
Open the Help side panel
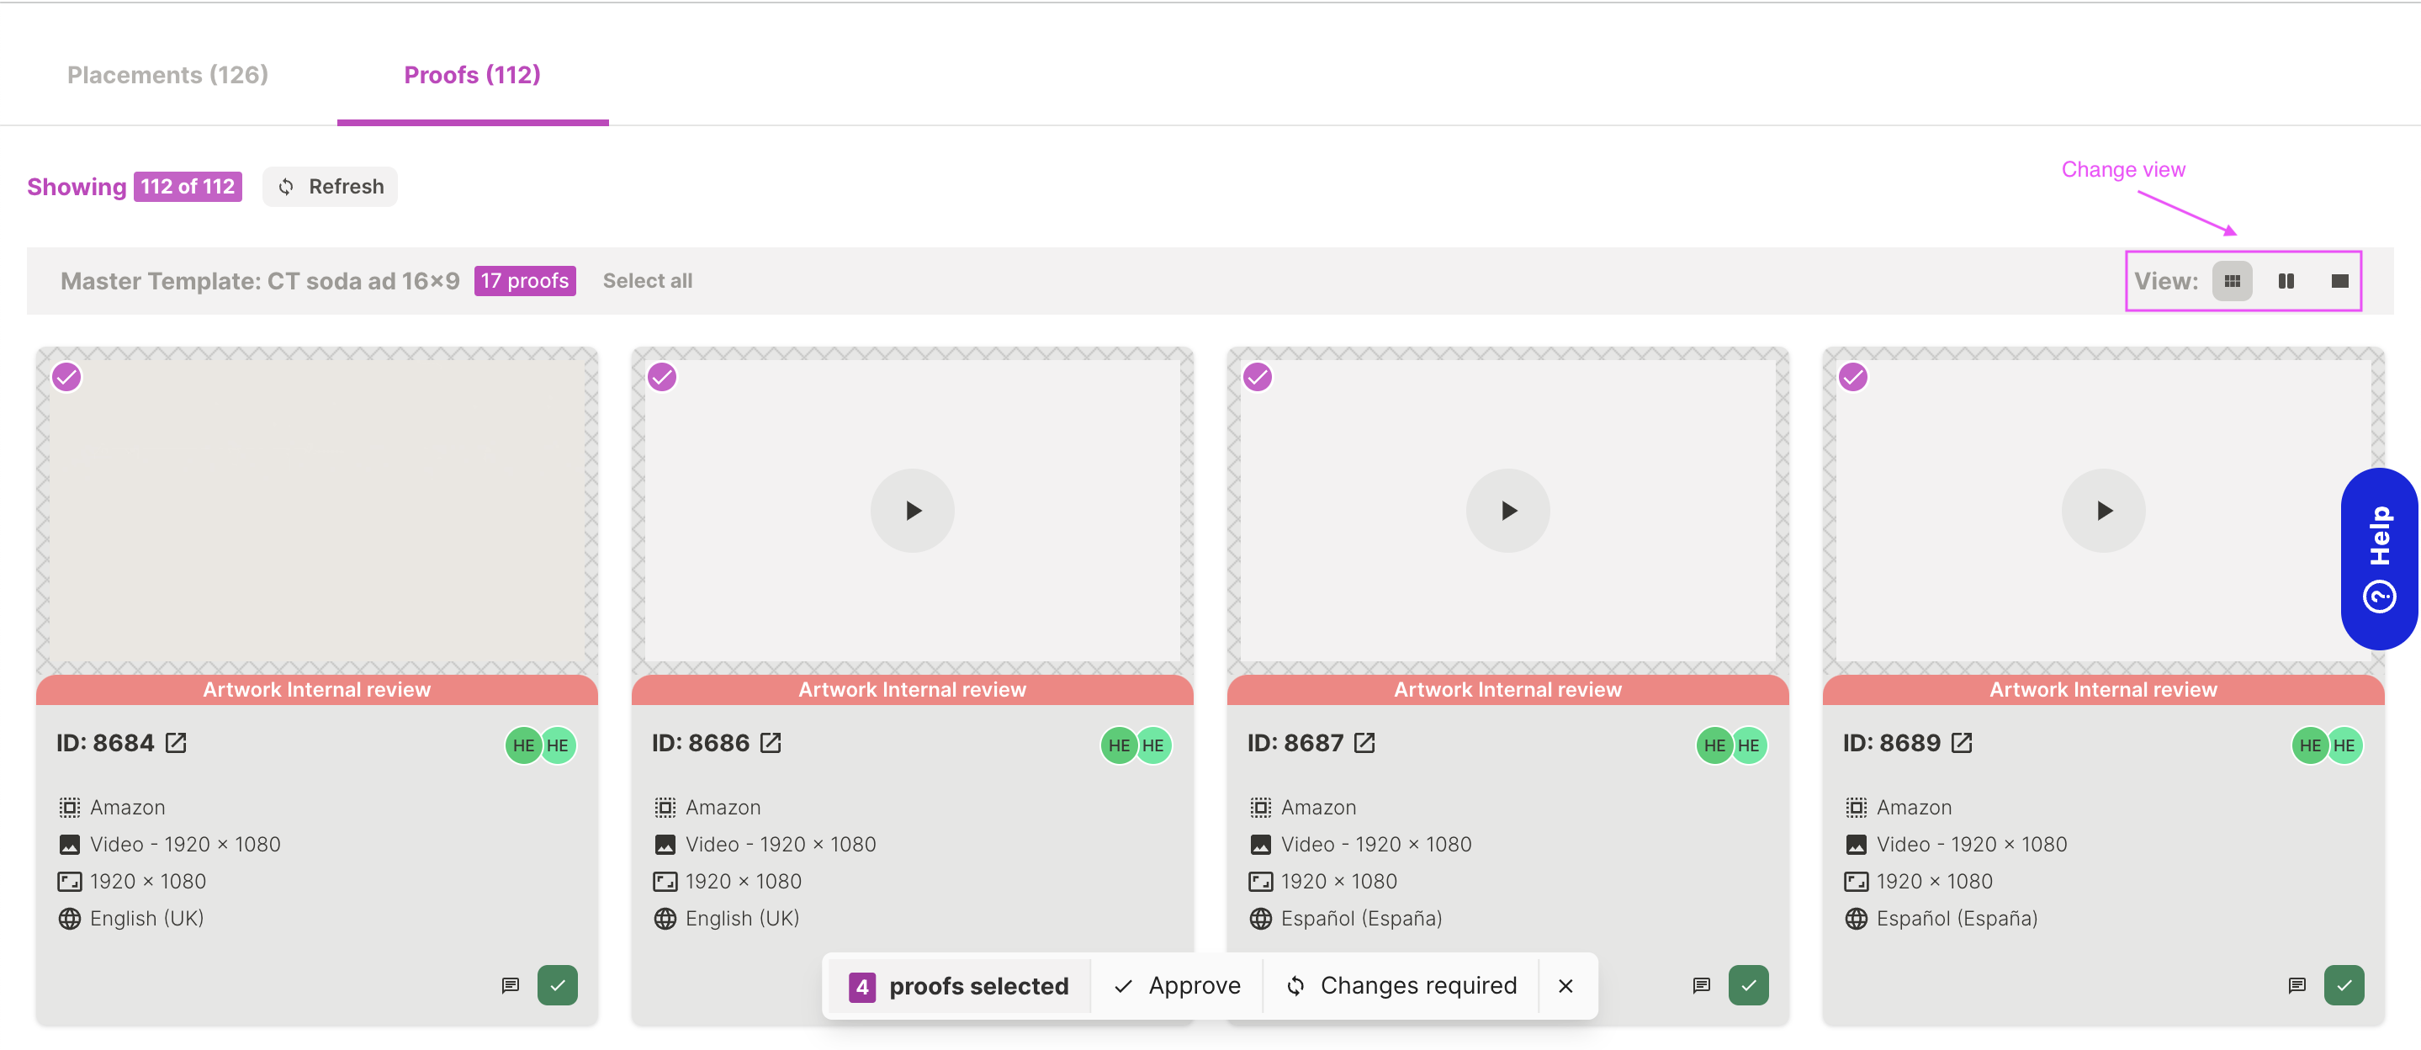tap(2379, 559)
